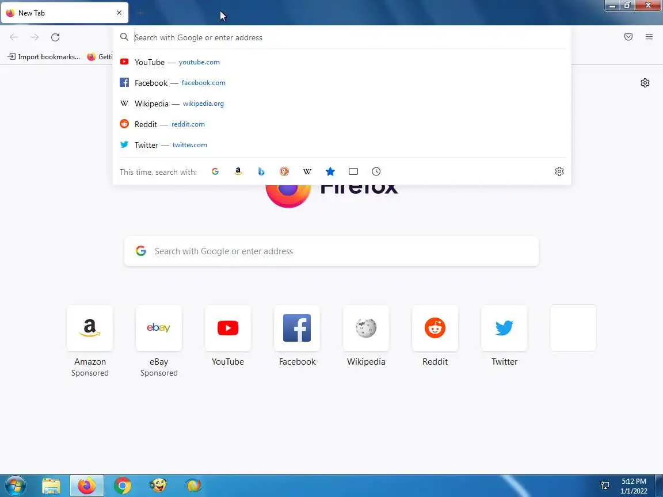Open a new tab with plus button
The image size is (663, 497).
coord(141,13)
